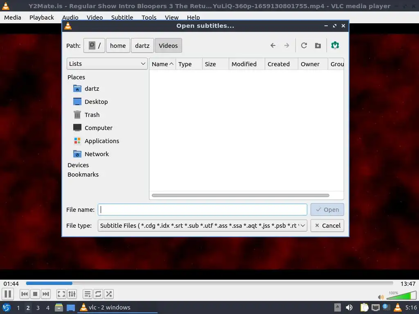
Task: Open the Lists side pane dropdown
Action: pos(107,64)
